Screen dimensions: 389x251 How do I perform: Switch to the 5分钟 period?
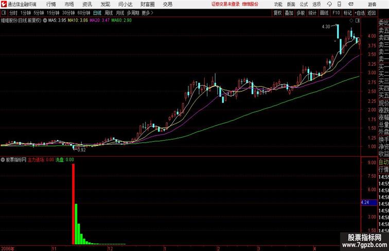pos(39,13)
